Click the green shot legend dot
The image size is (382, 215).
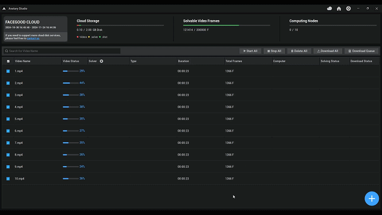click(100, 37)
